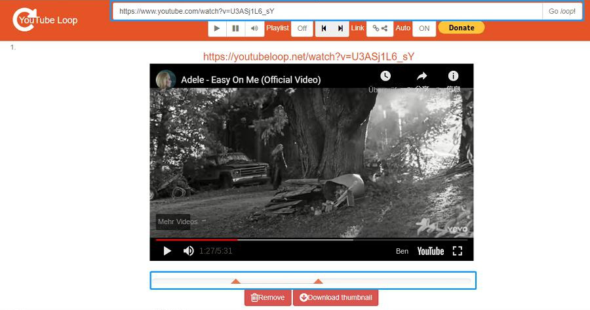590x310 pixels.
Task: Click the vevo logo
Action: click(x=457, y=229)
